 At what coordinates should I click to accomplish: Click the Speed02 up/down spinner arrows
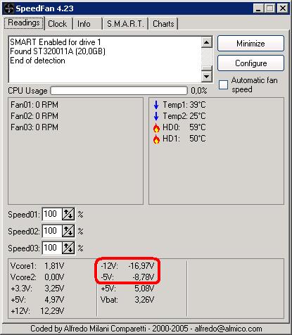point(68,231)
